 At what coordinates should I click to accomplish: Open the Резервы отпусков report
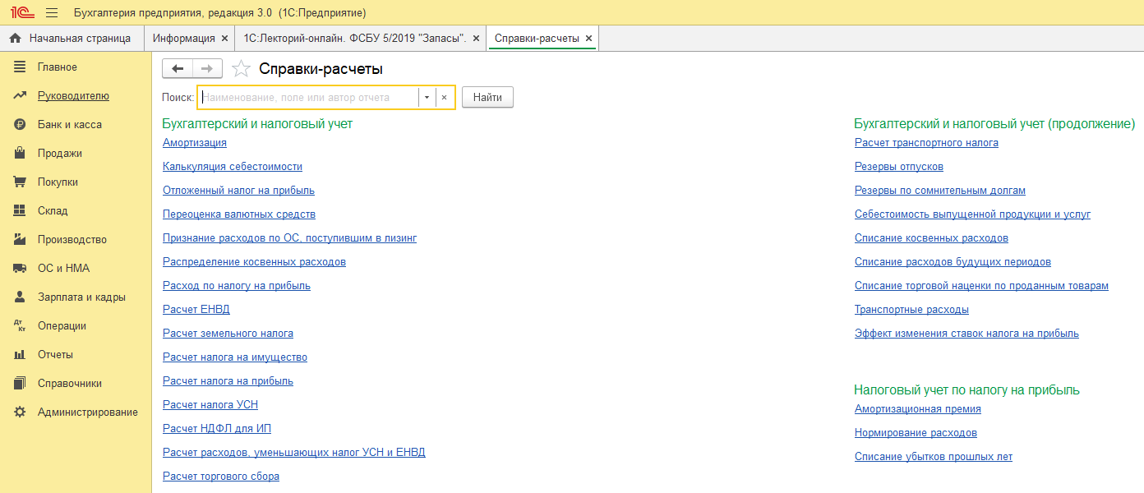click(899, 167)
